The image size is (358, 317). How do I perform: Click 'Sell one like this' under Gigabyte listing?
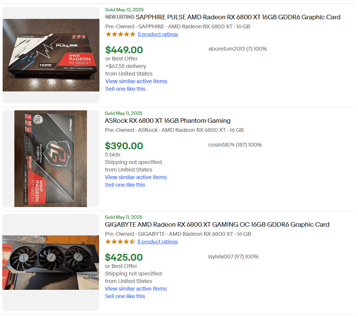(x=125, y=296)
